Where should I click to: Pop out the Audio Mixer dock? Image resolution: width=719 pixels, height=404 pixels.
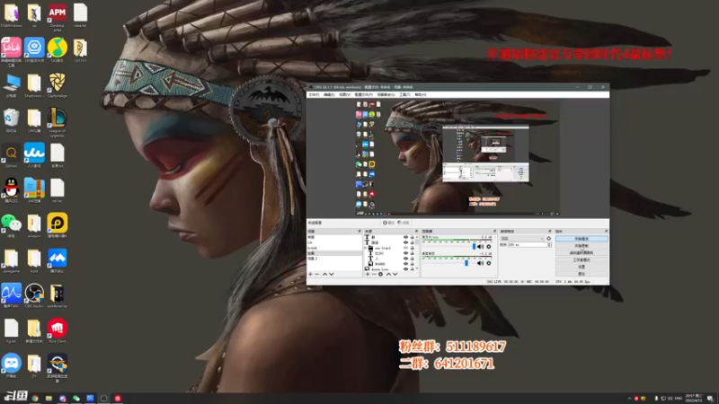click(x=495, y=231)
